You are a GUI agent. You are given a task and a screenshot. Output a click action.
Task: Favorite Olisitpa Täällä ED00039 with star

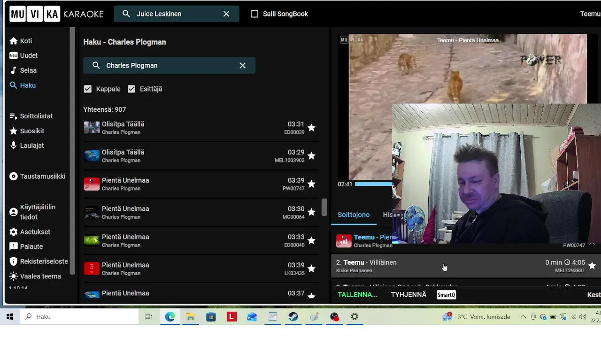pyautogui.click(x=311, y=128)
